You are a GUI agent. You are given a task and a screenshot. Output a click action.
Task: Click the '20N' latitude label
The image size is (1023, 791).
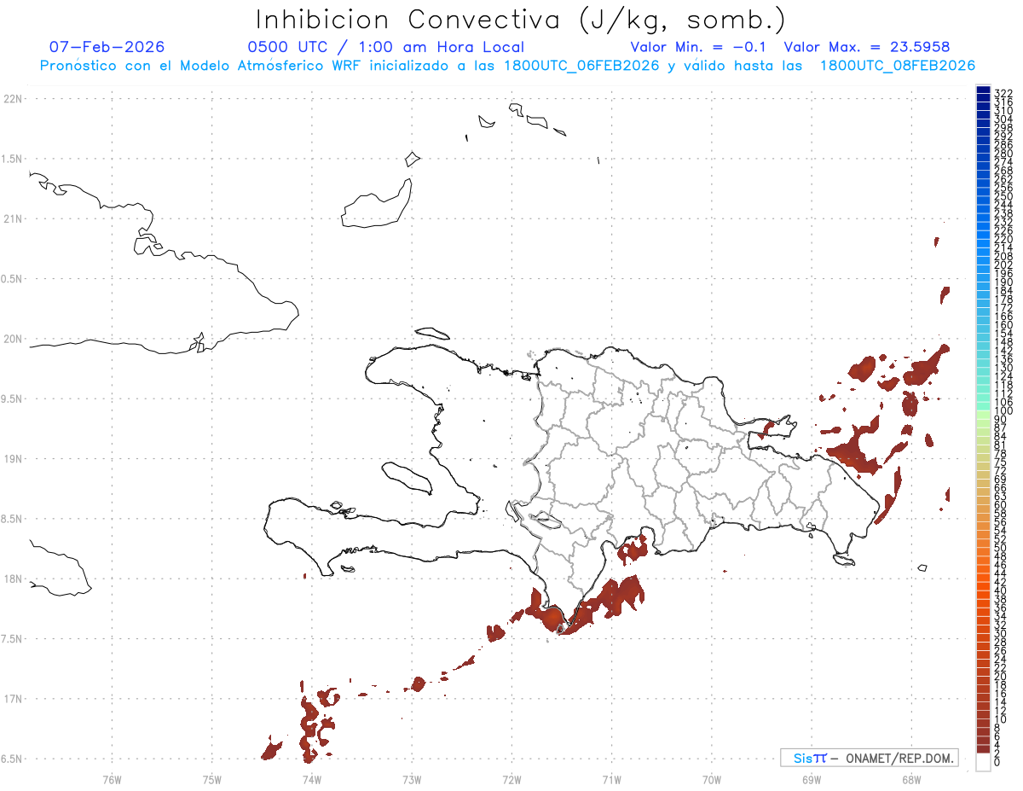tap(13, 339)
